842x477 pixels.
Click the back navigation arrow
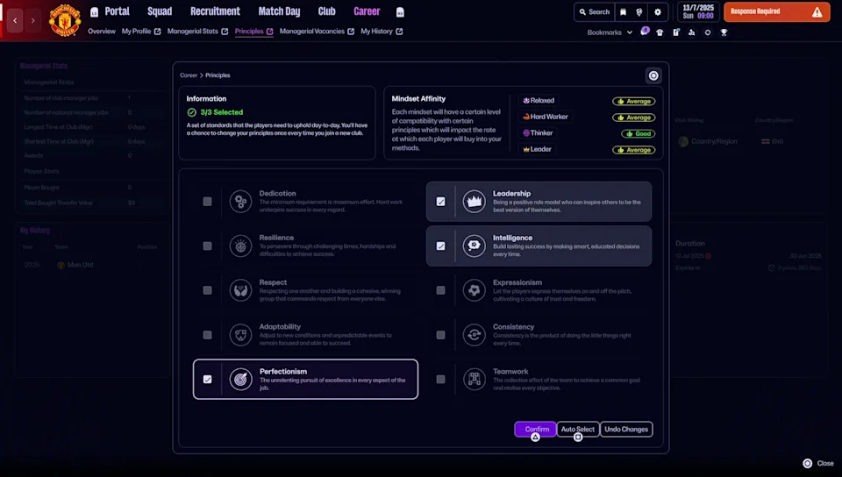[15, 20]
